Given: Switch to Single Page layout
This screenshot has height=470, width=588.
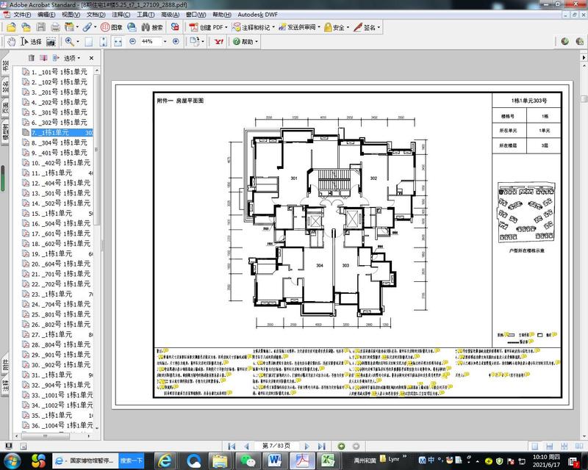Looking at the screenshot, I should [535, 446].
